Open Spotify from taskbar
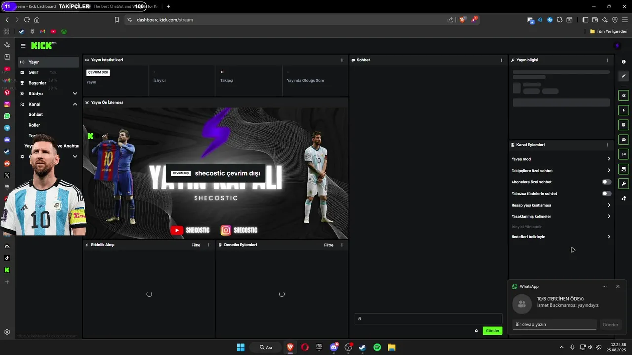Screen dimensions: 632x355 tap(377, 347)
